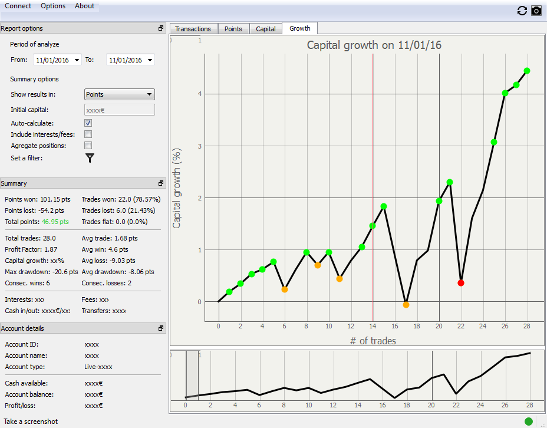Open the Options menu

(x=53, y=6)
